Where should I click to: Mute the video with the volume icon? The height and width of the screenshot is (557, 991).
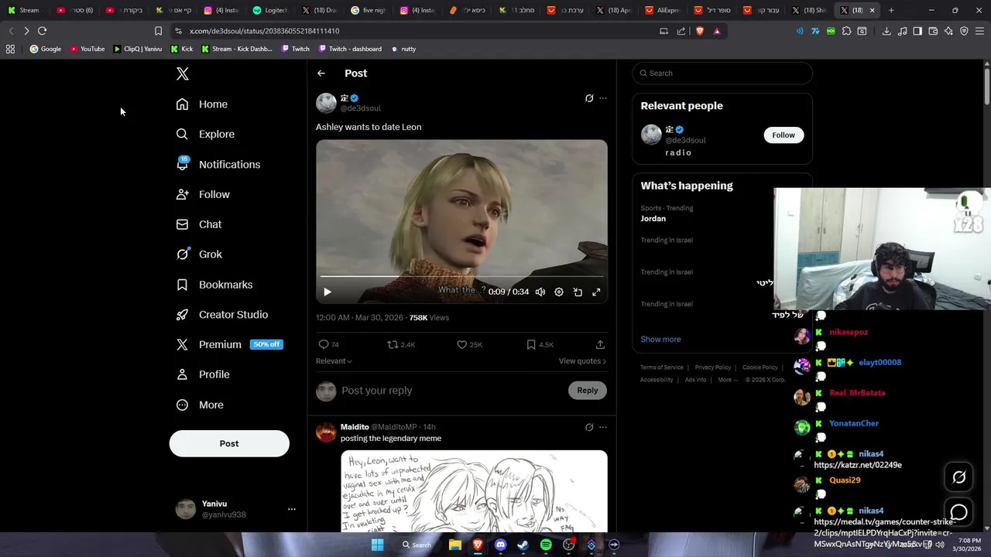tap(540, 292)
